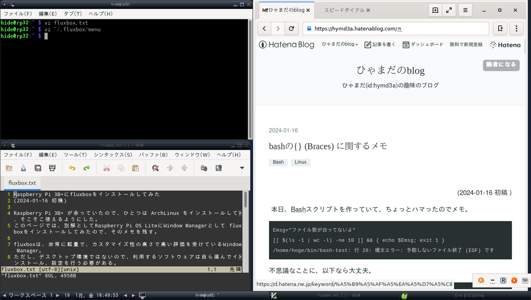This screenshot has height=300, width=531.
Task: Save fluxbox.txt with the floppy disk icon
Action: point(38,168)
